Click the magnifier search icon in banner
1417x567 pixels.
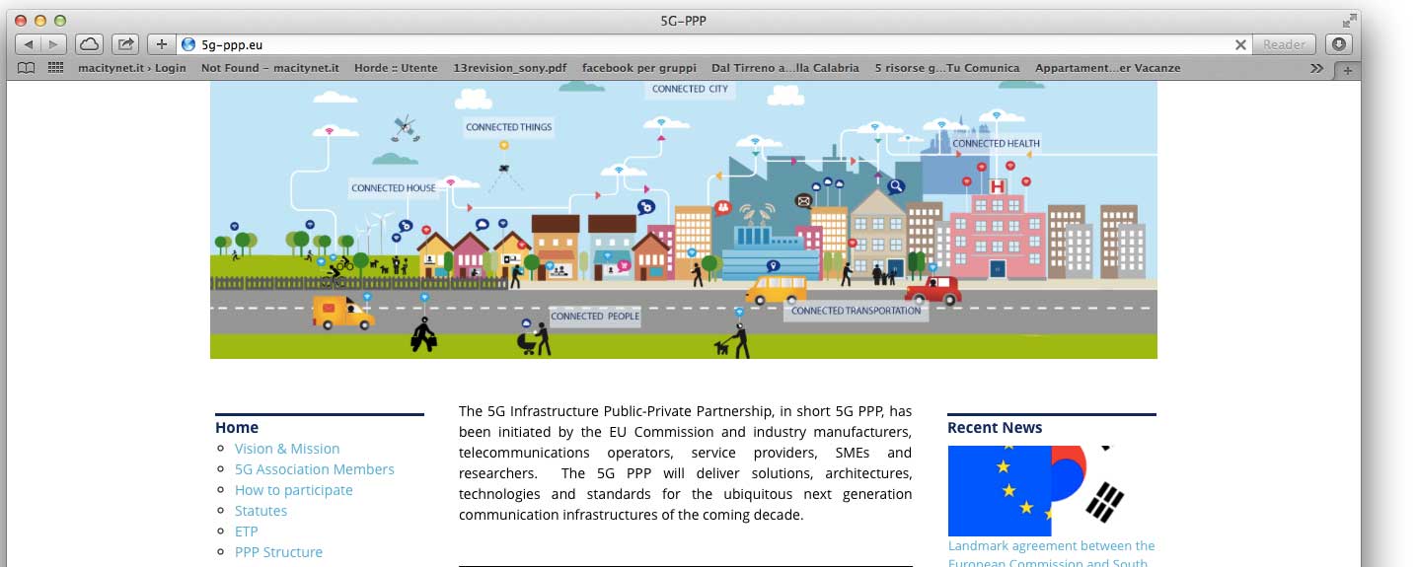point(896,185)
